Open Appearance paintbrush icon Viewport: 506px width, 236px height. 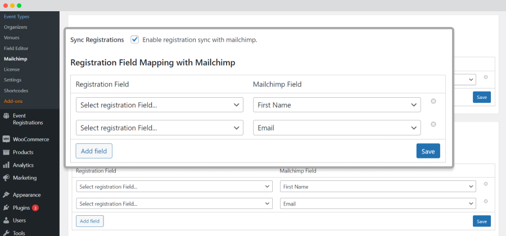pyautogui.click(x=6, y=195)
